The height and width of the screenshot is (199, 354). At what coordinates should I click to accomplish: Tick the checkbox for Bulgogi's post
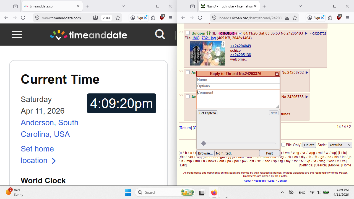[x=188, y=33]
